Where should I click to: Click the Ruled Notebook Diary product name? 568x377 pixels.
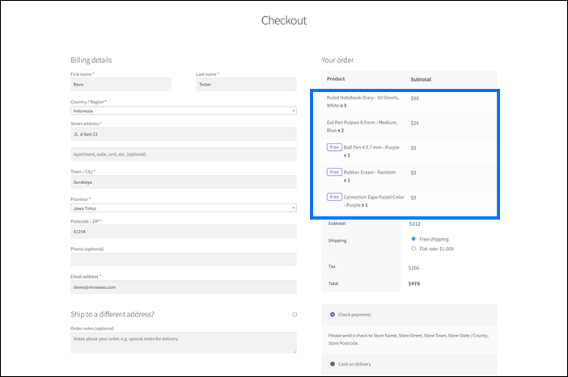(362, 97)
